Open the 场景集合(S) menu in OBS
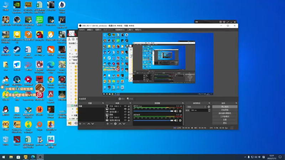The width and height of the screenshot is (285, 160). tap(120, 30)
